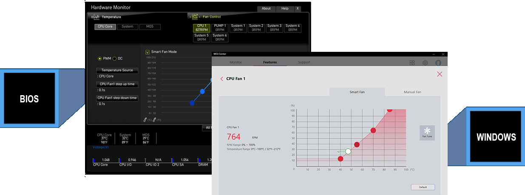Open the MSI Center apps grid icon
Screen dimensions: 525x195
tap(412, 63)
